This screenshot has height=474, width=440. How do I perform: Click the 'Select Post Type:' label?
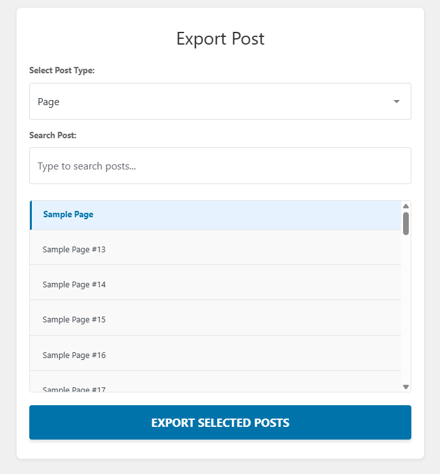pos(62,71)
